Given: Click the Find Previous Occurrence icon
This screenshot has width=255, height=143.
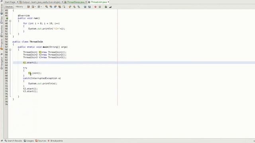Looking at the screenshot, I should tap(51, 7).
